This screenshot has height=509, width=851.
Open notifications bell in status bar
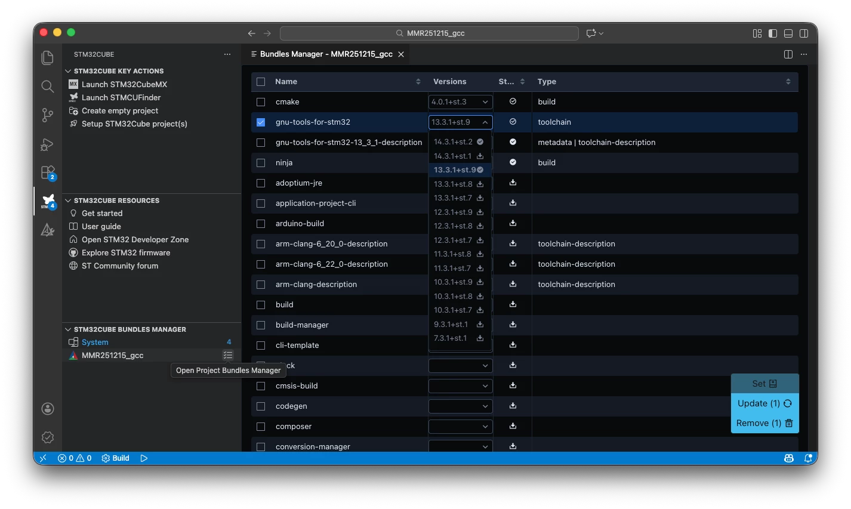(808, 458)
